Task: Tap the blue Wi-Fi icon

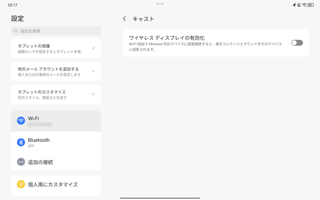Action: pyautogui.click(x=21, y=121)
